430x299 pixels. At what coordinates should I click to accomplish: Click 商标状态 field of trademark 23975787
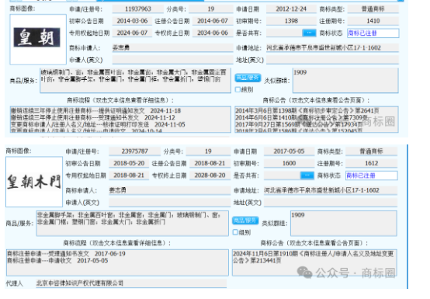point(371,176)
